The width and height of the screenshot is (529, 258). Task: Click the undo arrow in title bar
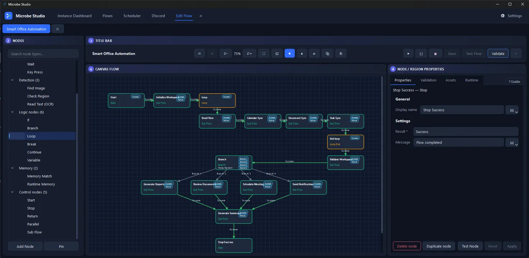199,54
